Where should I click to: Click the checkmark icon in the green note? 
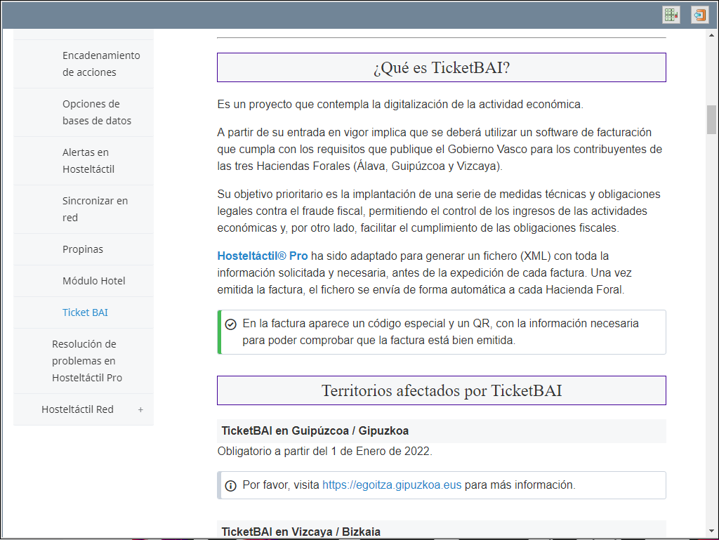point(230,324)
